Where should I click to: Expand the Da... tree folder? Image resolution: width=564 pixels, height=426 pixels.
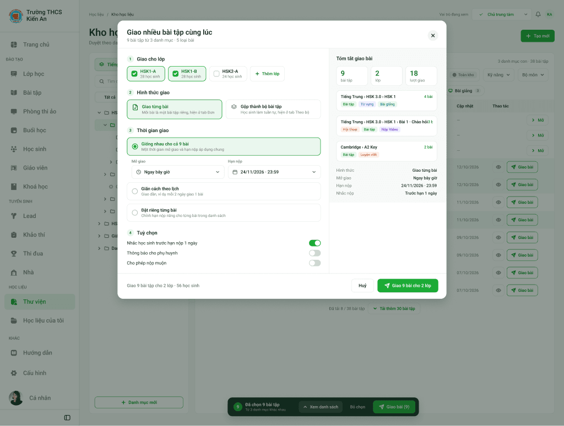(99, 248)
